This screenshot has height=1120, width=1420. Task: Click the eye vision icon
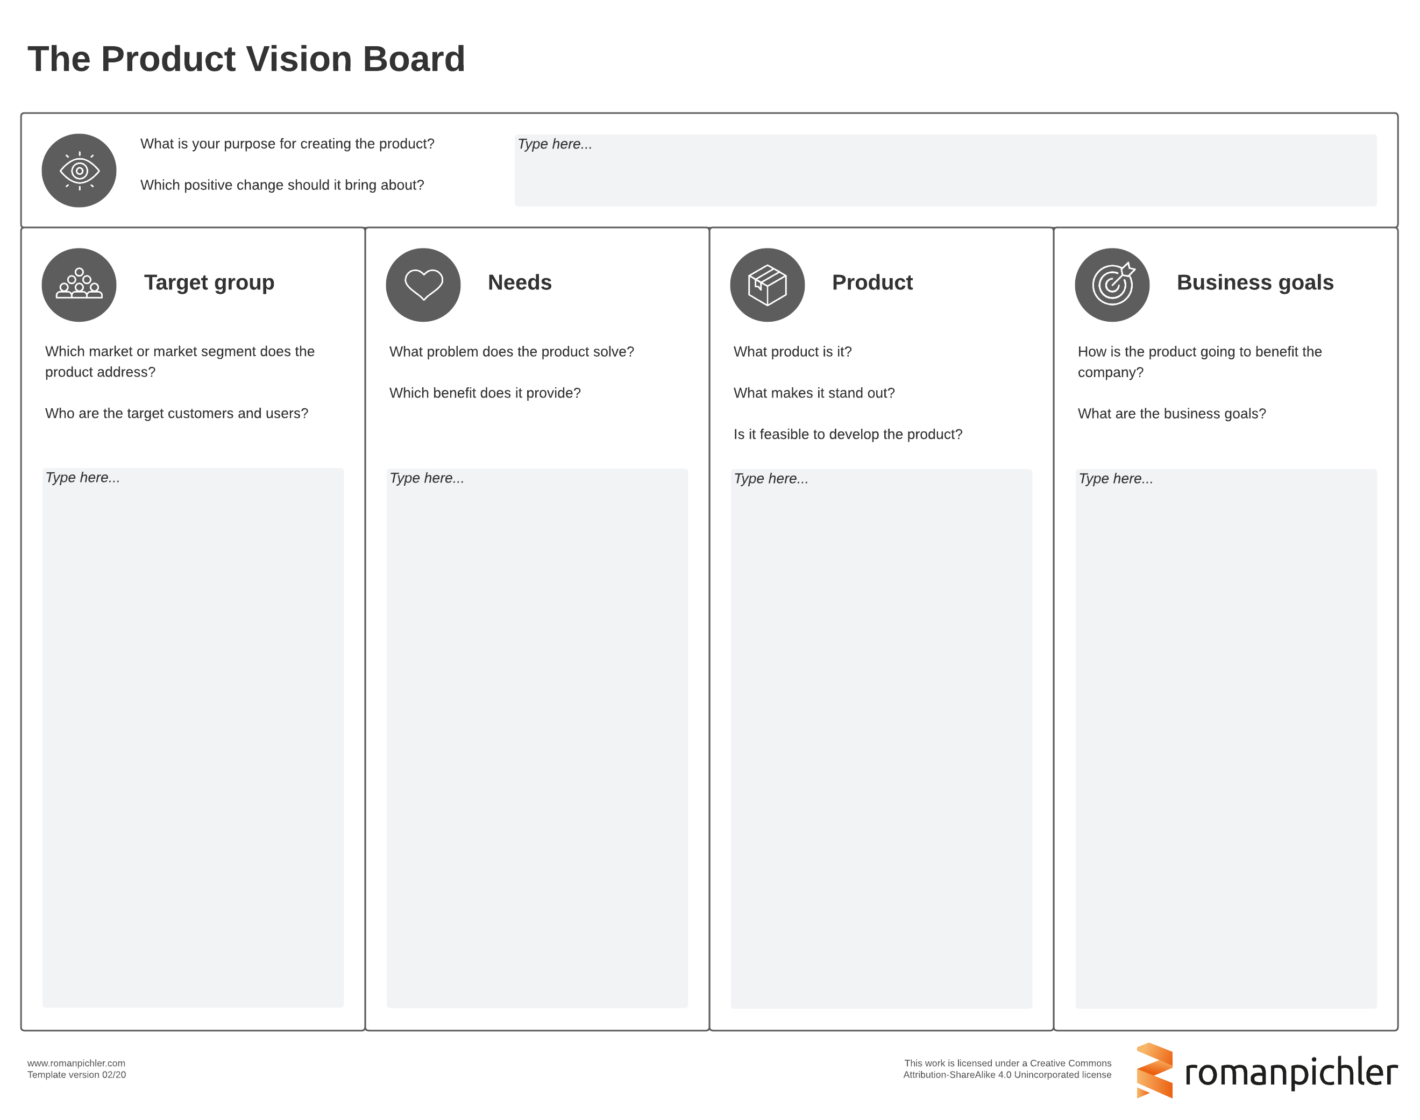tap(79, 171)
